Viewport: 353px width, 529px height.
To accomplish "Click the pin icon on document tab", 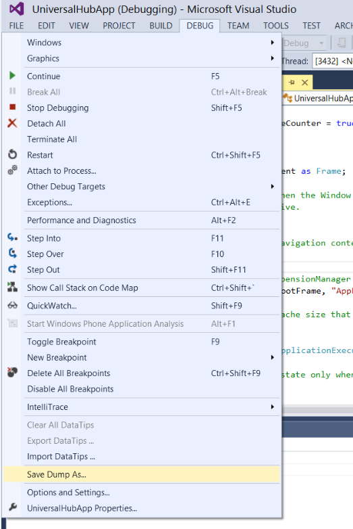I will [x=292, y=83].
